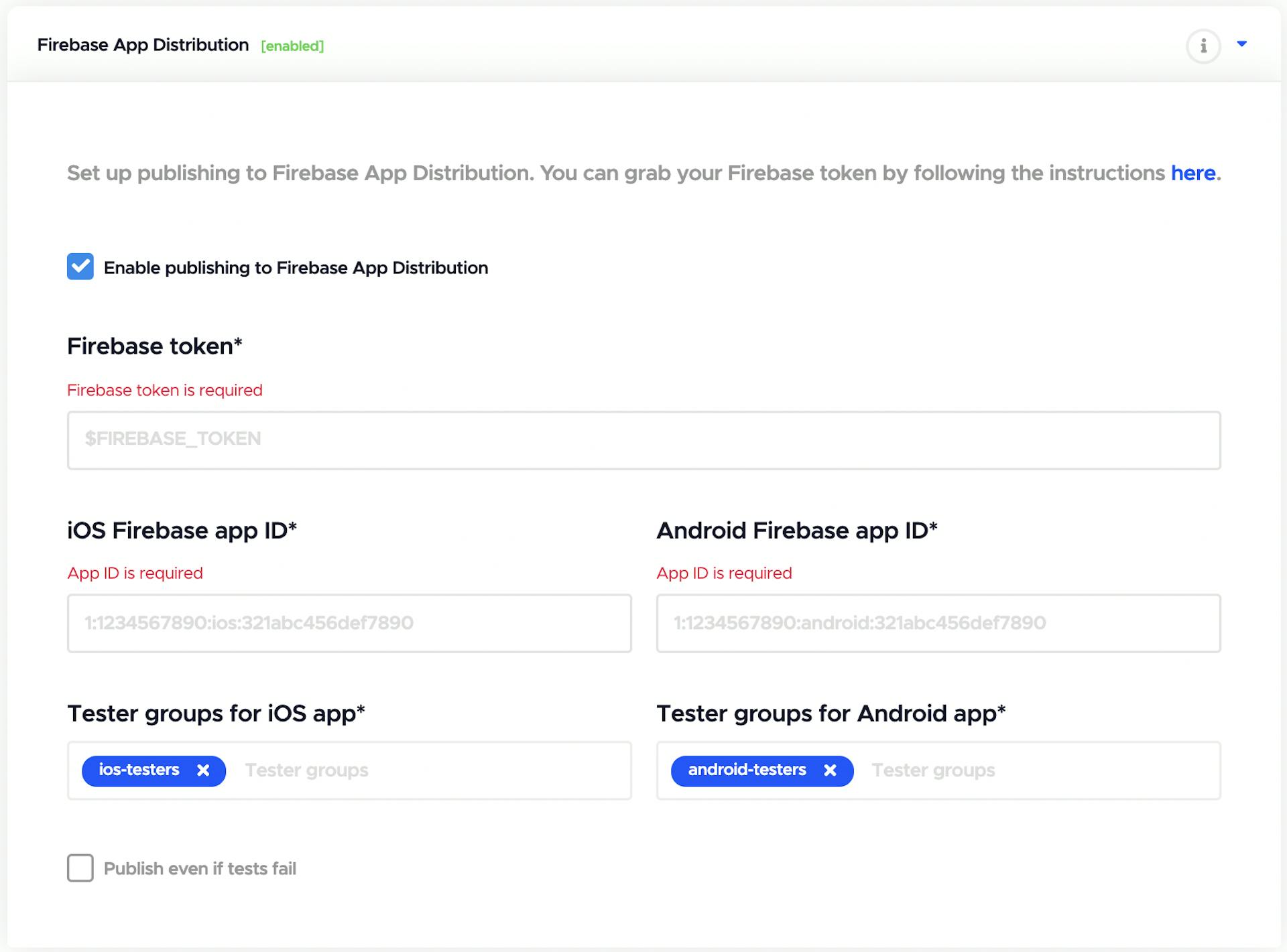The height and width of the screenshot is (952, 1287).
Task: Remove the ios-testers group tag
Action: pyautogui.click(x=203, y=770)
